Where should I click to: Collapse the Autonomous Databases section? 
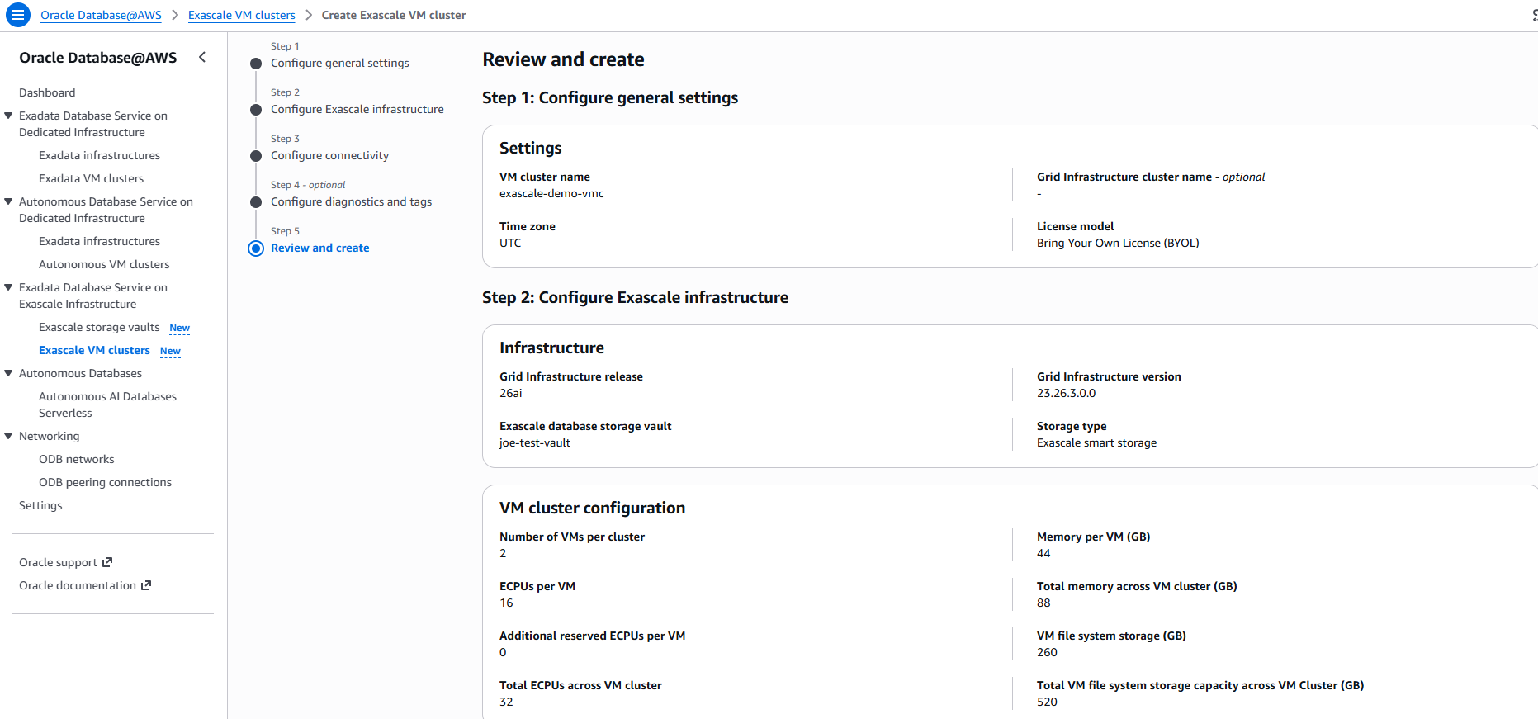pyautogui.click(x=8, y=373)
